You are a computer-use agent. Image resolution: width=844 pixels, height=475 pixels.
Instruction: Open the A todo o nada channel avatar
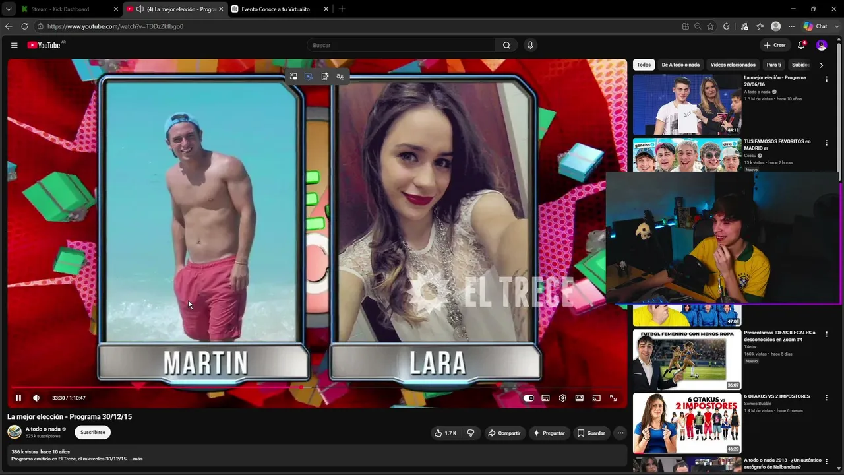[x=15, y=432]
